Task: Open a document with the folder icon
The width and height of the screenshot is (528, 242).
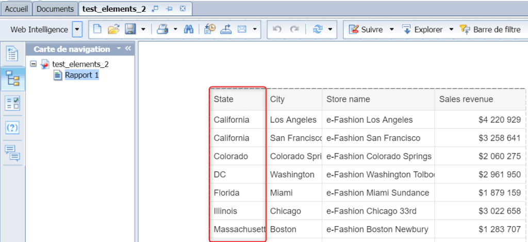Action: (x=113, y=30)
